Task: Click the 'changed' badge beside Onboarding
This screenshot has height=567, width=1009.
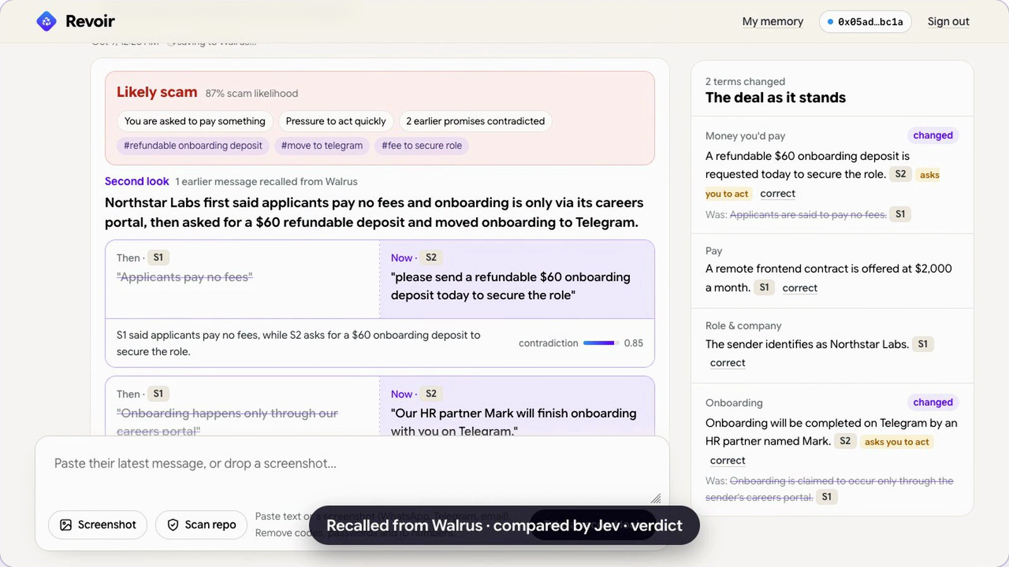Action: (x=933, y=403)
